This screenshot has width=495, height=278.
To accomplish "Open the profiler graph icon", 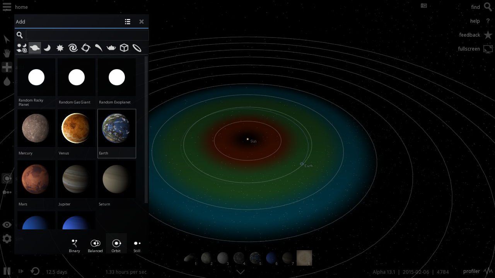I will pos(488,271).
